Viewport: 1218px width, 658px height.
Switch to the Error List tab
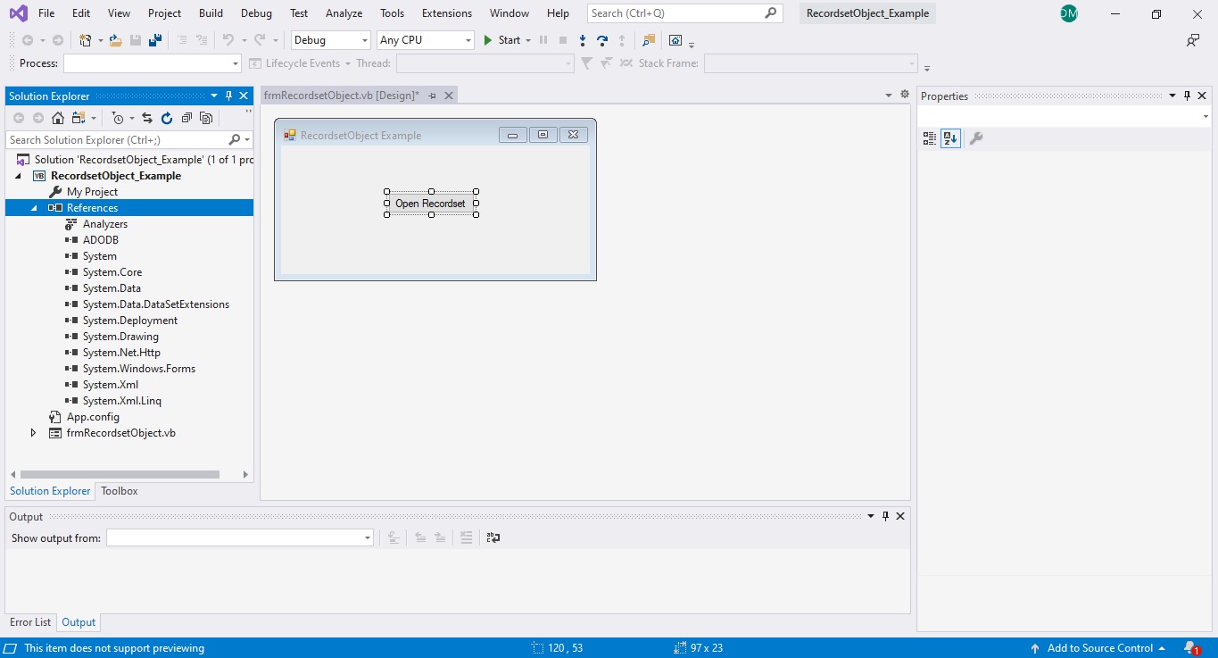point(30,621)
